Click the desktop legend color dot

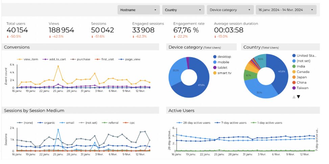click(x=215, y=57)
